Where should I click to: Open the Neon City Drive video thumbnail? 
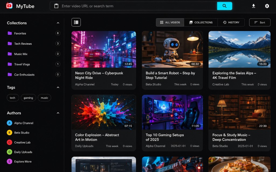[x=104, y=49]
